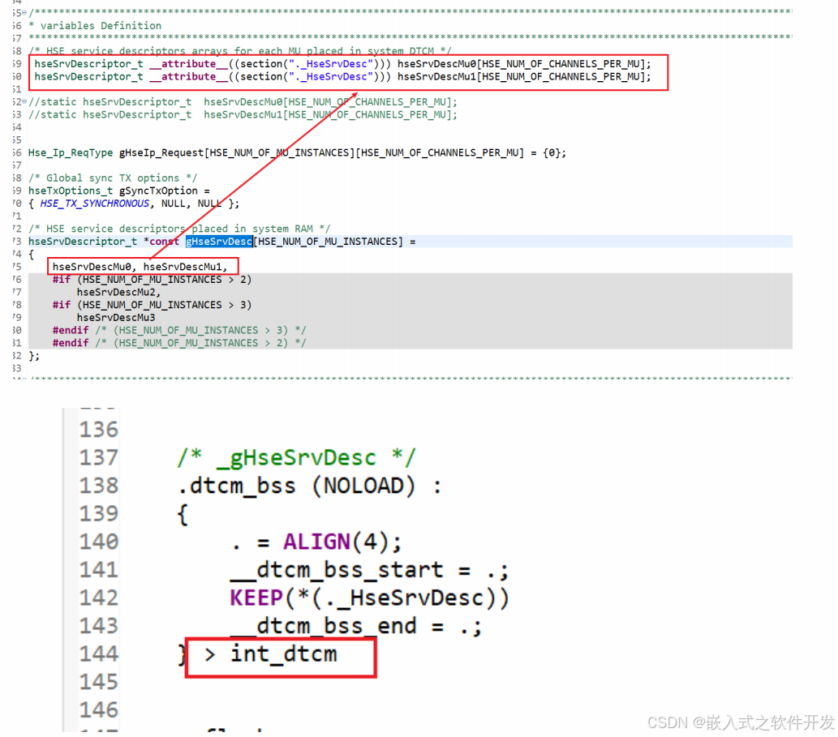Image resolution: width=838 pixels, height=737 pixels.
Task: Click hseSrvDescMu0[HSE_NUM_OF_CHANNELS_PER_MU] in the attribute declaration
Action: tap(524, 63)
